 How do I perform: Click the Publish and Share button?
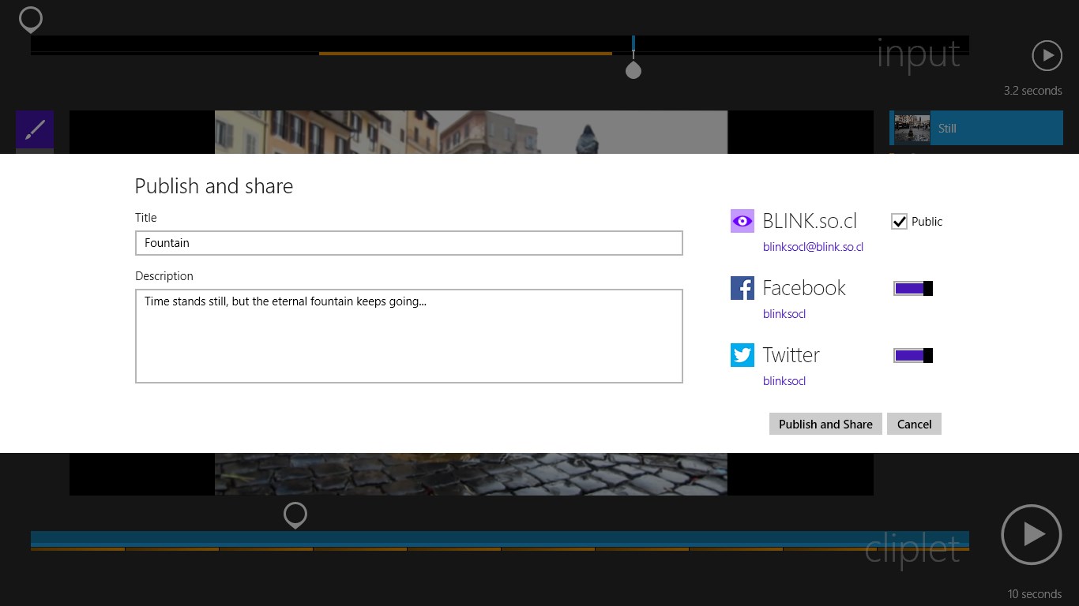pyautogui.click(x=825, y=424)
